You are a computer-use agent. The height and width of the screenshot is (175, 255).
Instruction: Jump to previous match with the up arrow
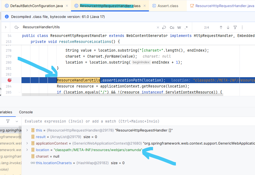pos(221,27)
